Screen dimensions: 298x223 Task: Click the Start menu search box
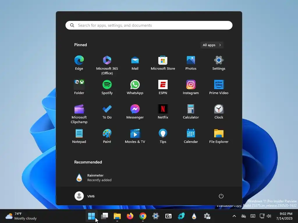coord(149,25)
